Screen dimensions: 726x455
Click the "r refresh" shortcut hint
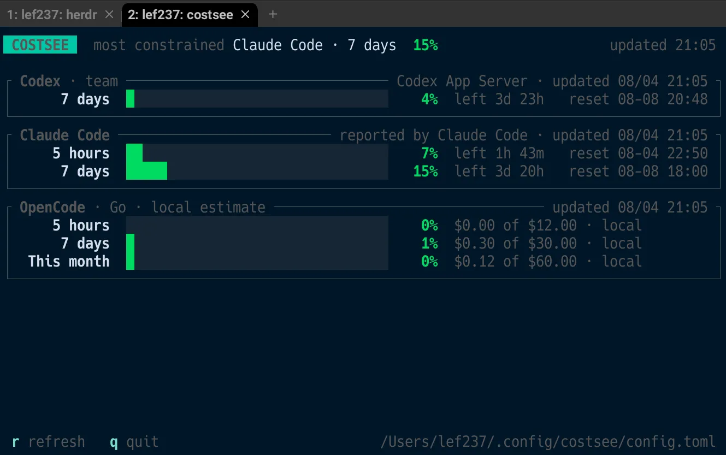pyautogui.click(x=49, y=441)
